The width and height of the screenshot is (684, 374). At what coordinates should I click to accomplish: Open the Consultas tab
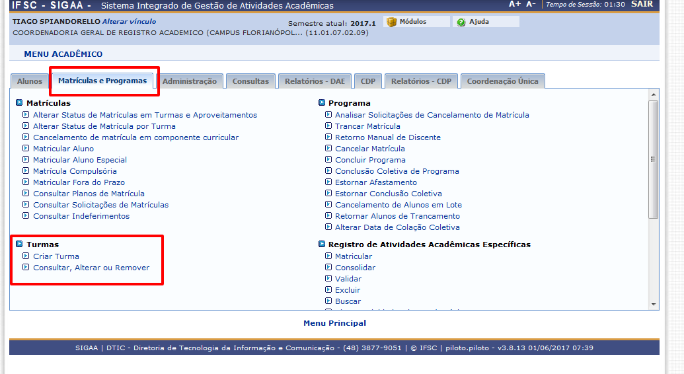point(250,81)
